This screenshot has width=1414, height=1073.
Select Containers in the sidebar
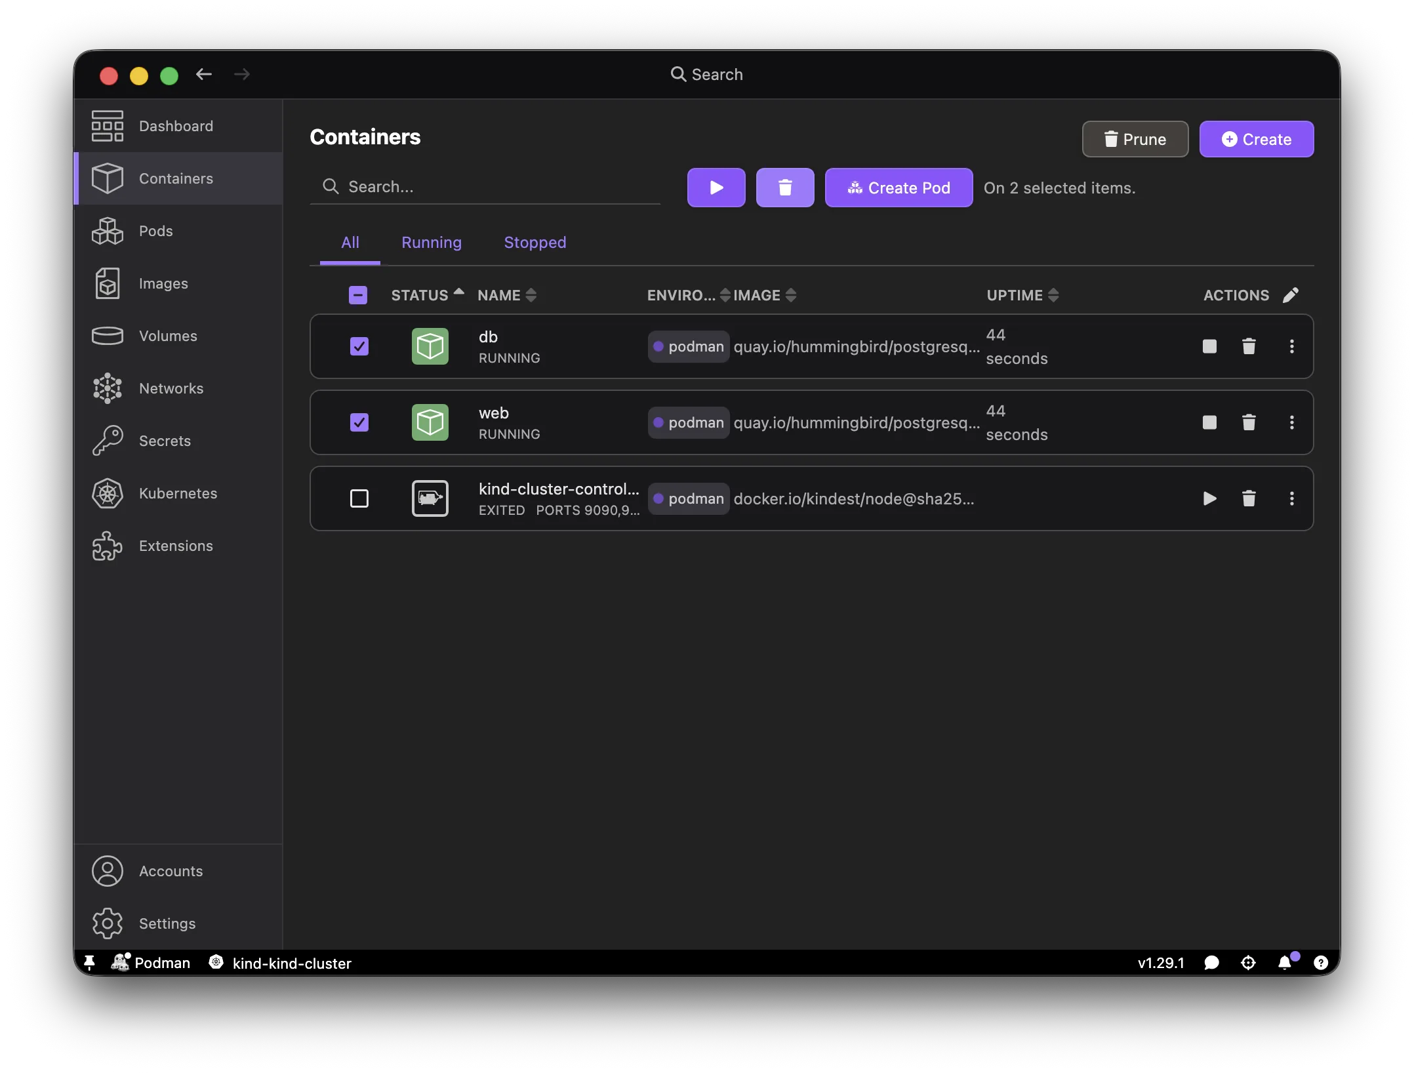(178, 178)
